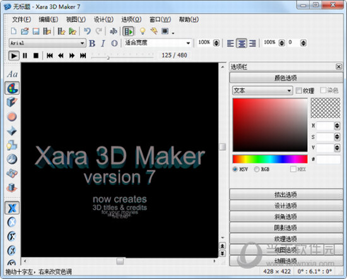
Task: Adjust the S value stepper
Action: pos(337,136)
